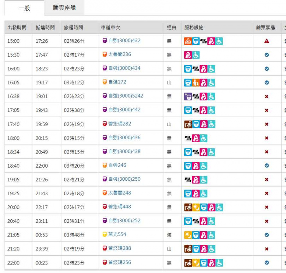Screen dimensions: 286x273
Task: Click the family carriage icon on 自強172 row
Action: pyautogui.click(x=196, y=82)
